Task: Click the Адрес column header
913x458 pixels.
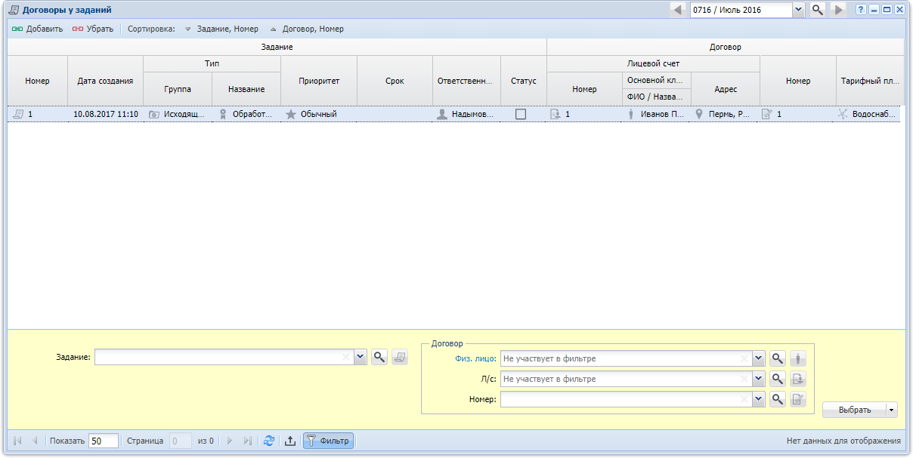Action: [x=726, y=89]
